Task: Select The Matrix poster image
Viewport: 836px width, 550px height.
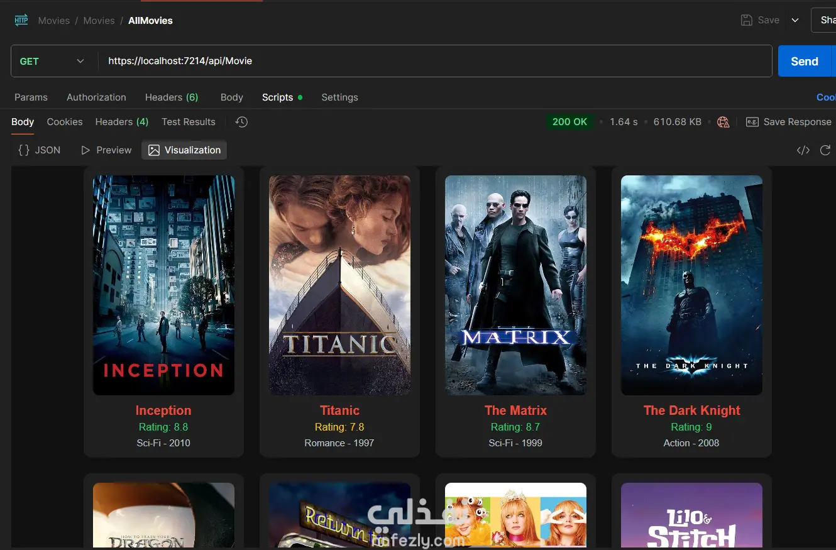Action: pos(515,285)
